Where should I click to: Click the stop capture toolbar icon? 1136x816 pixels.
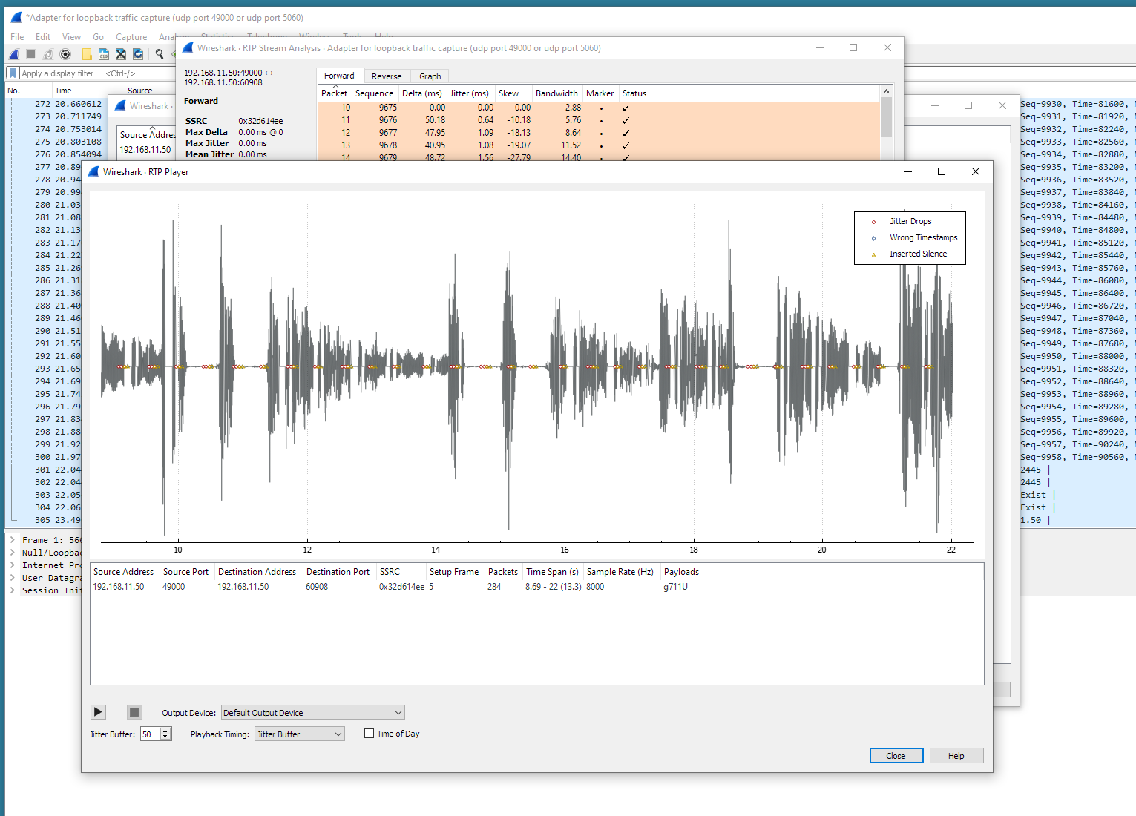(x=30, y=53)
